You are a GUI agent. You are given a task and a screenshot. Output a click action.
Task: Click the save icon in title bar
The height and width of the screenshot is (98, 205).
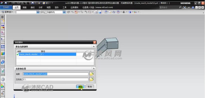[x=6, y=3]
